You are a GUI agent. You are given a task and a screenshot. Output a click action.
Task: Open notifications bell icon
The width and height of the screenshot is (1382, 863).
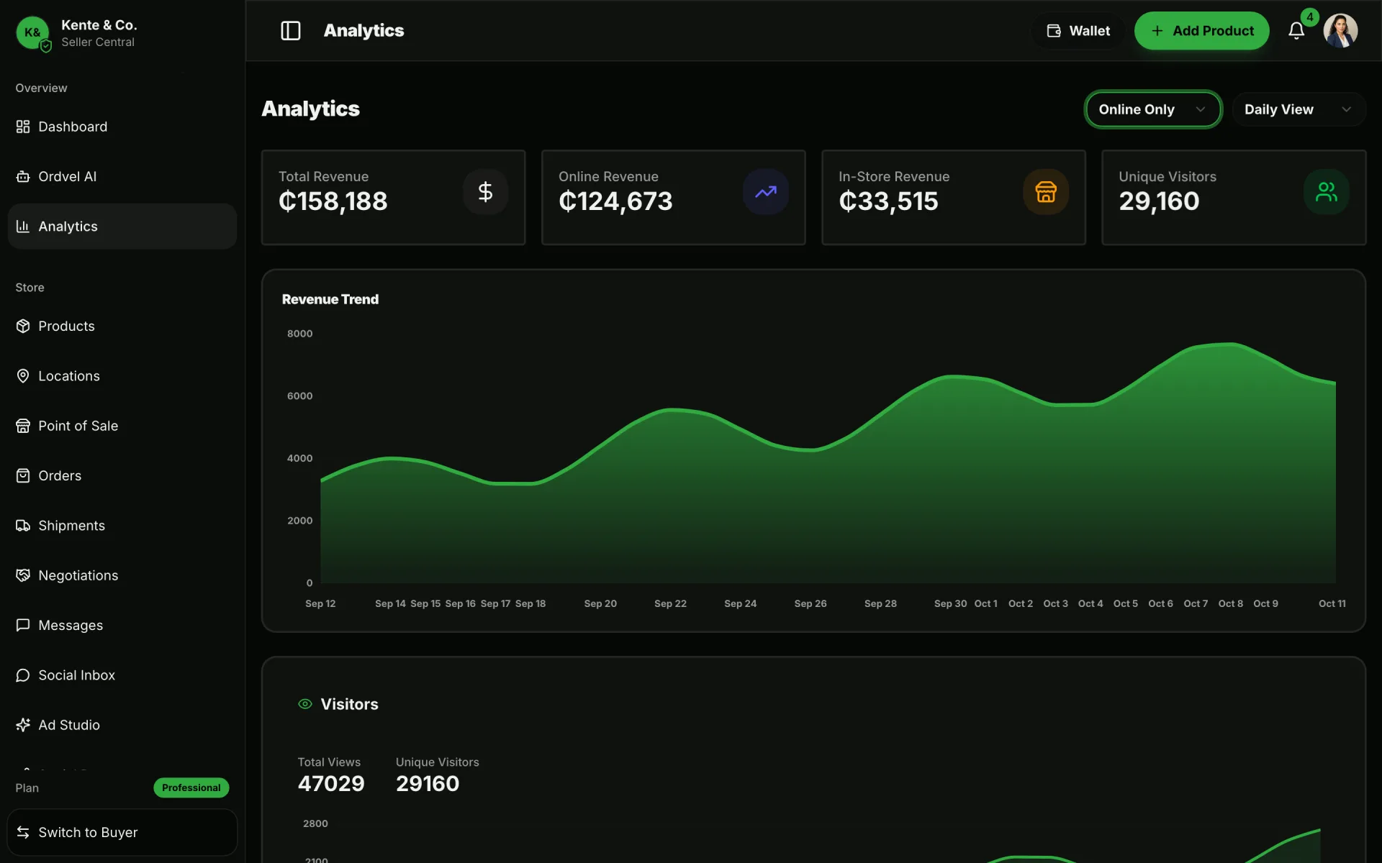tap(1296, 31)
